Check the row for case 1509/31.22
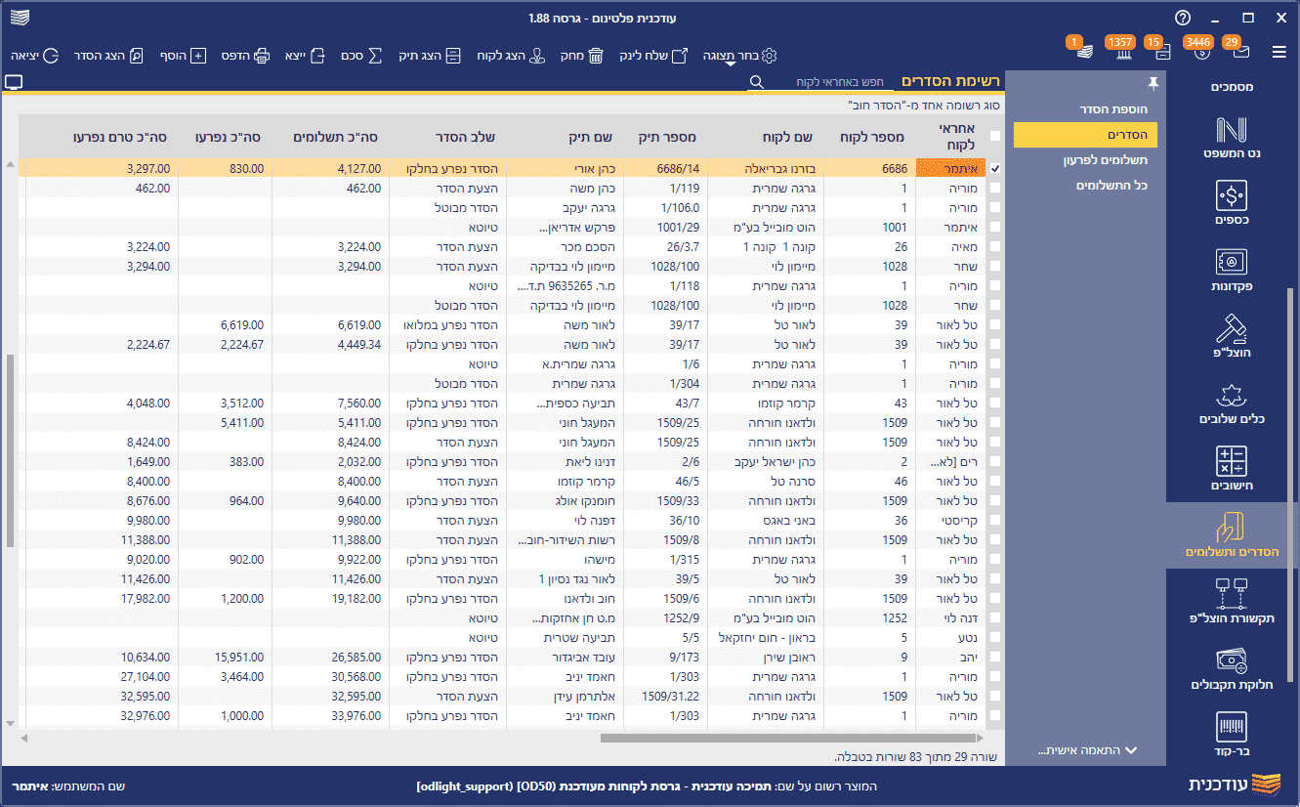This screenshot has width=1300, height=807. coord(995,696)
